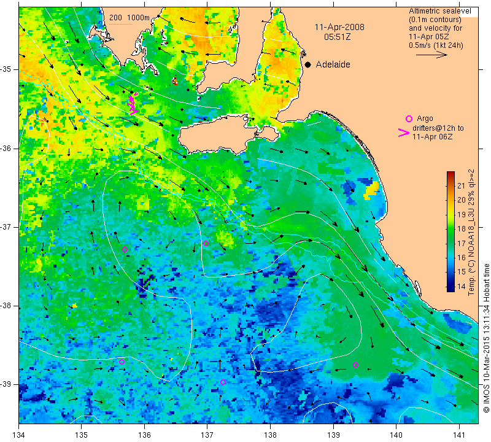Click the dark red top of the temperature colour bar
Screen dimensions: 491x442
point(450,174)
